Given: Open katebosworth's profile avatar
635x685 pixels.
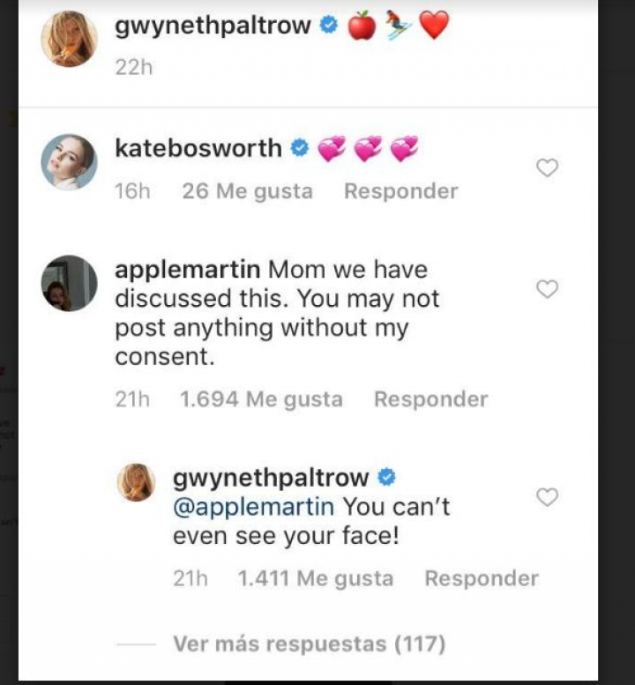Looking at the screenshot, I should (69, 162).
